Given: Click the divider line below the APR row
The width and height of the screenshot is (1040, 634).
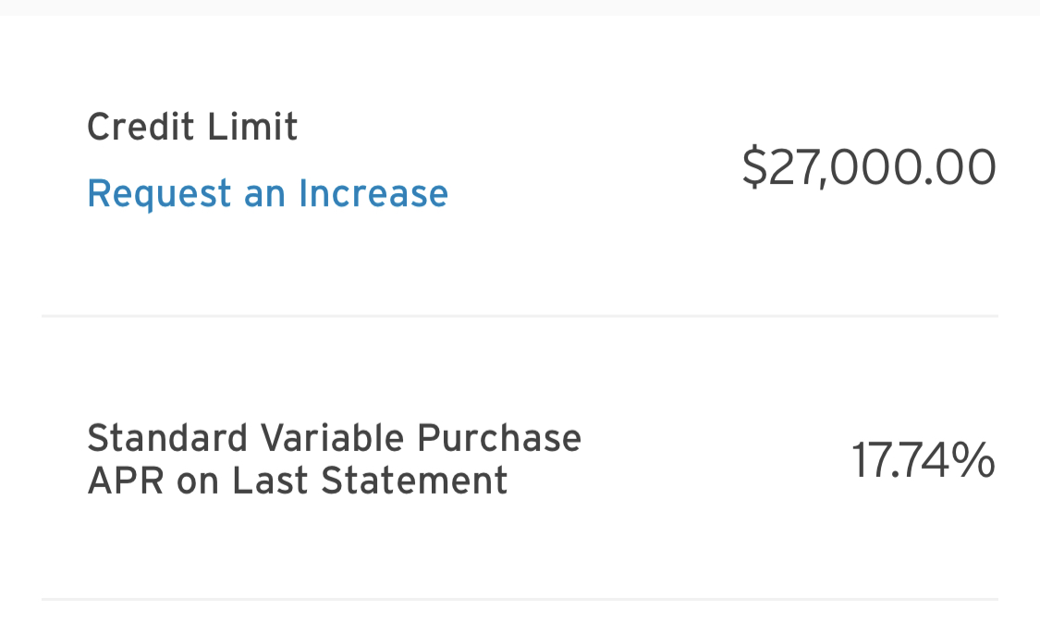Looking at the screenshot, I should pos(520,599).
